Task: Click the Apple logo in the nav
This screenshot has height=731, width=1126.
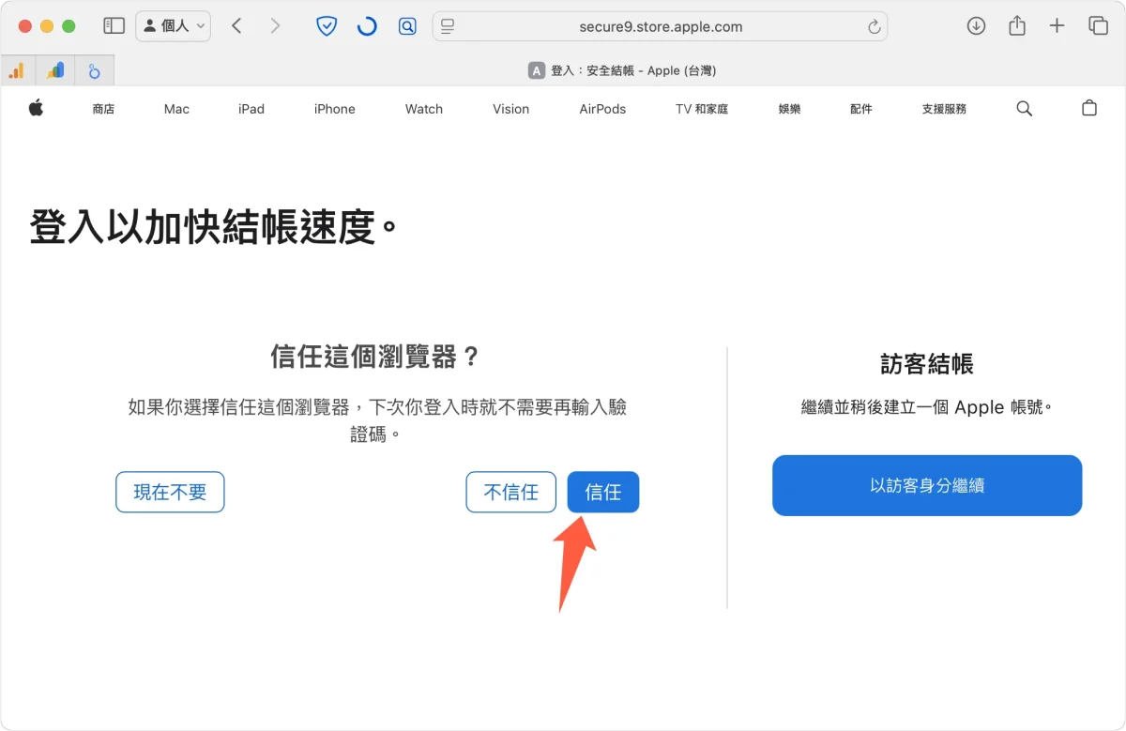Action: point(36,109)
